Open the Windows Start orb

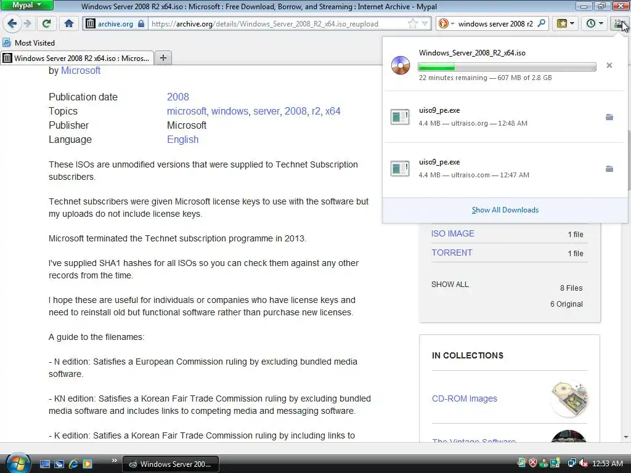[x=18, y=463]
